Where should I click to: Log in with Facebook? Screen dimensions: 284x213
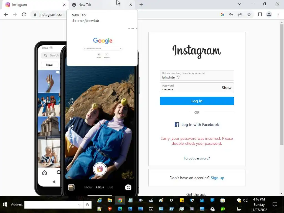point(197,125)
